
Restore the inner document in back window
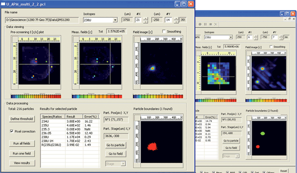click(290, 19)
